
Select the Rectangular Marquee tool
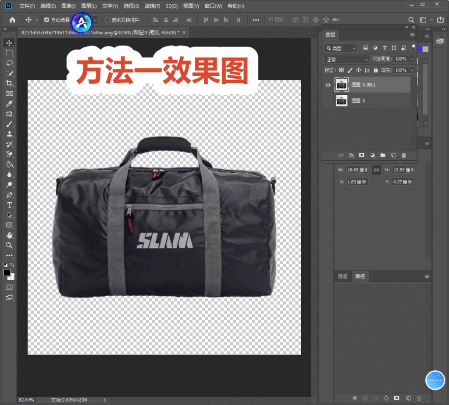[x=9, y=53]
